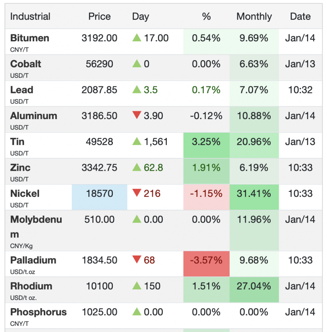The image size is (327, 332).
Task: Open the Bitumen commodity link
Action: click(29, 38)
